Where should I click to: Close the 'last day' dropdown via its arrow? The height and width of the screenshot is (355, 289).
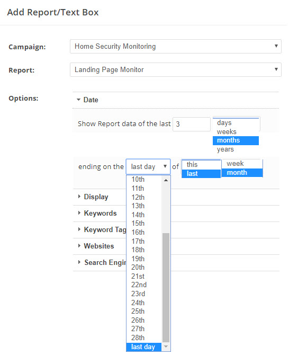165,166
